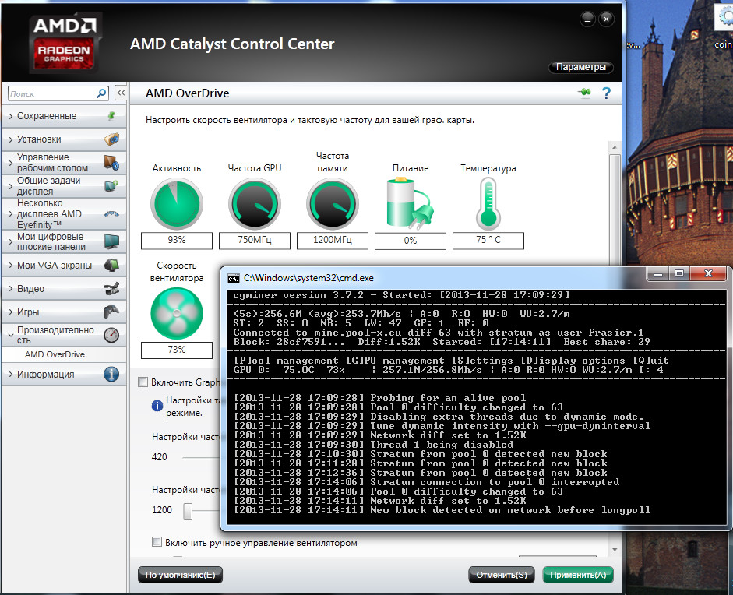Click the Применить(A) apply button

pyautogui.click(x=578, y=575)
